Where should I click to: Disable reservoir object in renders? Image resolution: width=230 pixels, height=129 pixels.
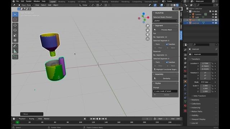click(216, 23)
